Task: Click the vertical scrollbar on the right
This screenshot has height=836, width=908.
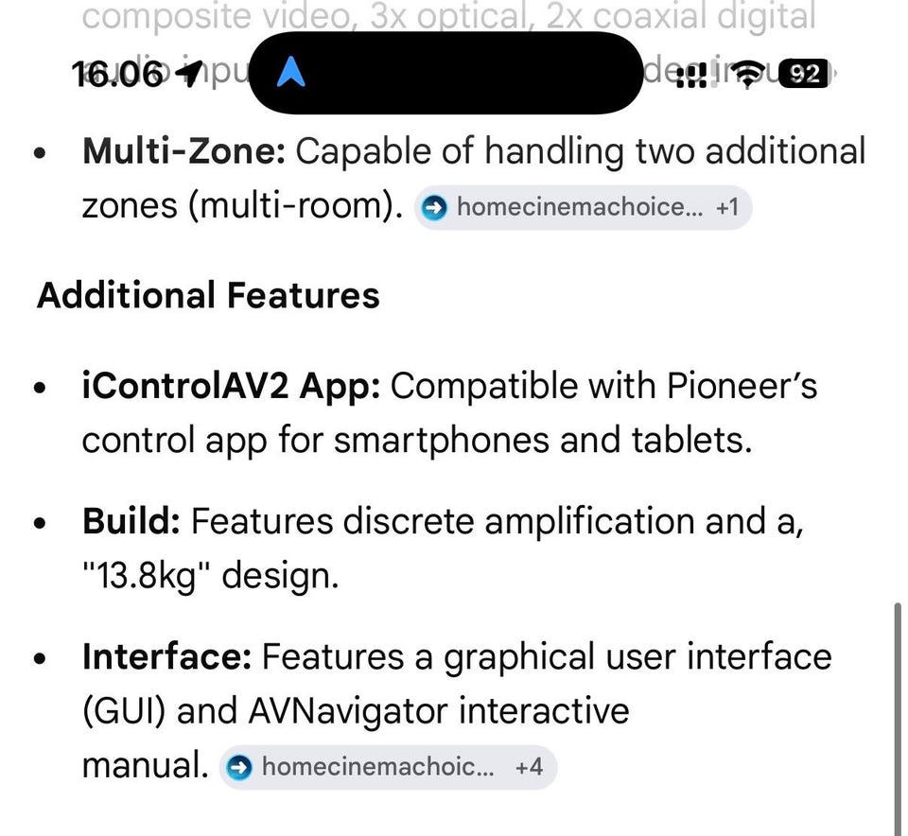Action: [x=898, y=717]
